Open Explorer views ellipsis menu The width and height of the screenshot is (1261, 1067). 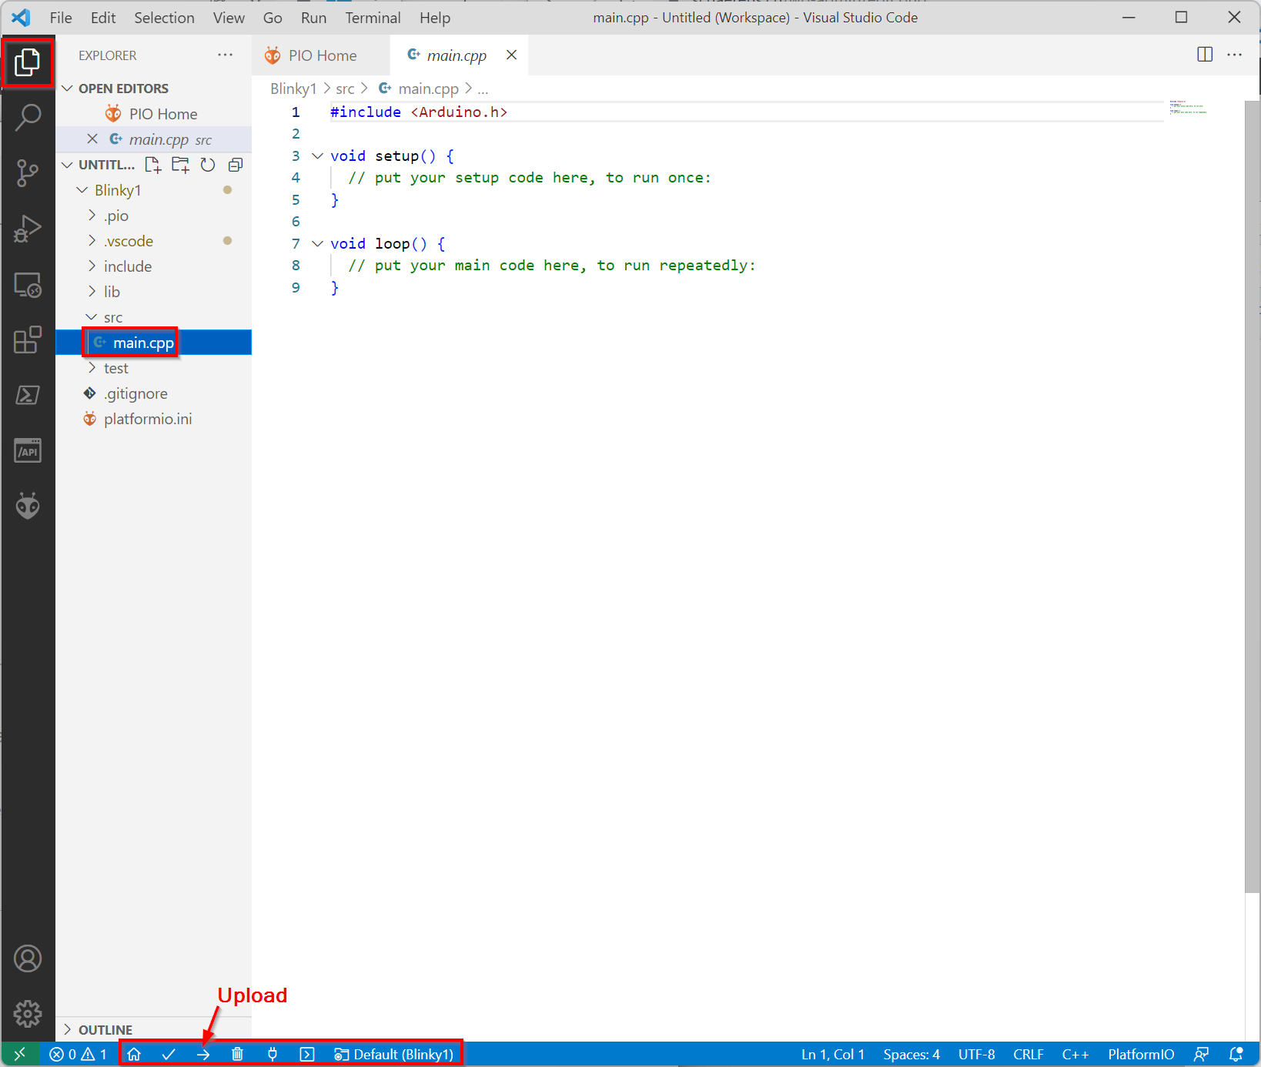(x=225, y=55)
